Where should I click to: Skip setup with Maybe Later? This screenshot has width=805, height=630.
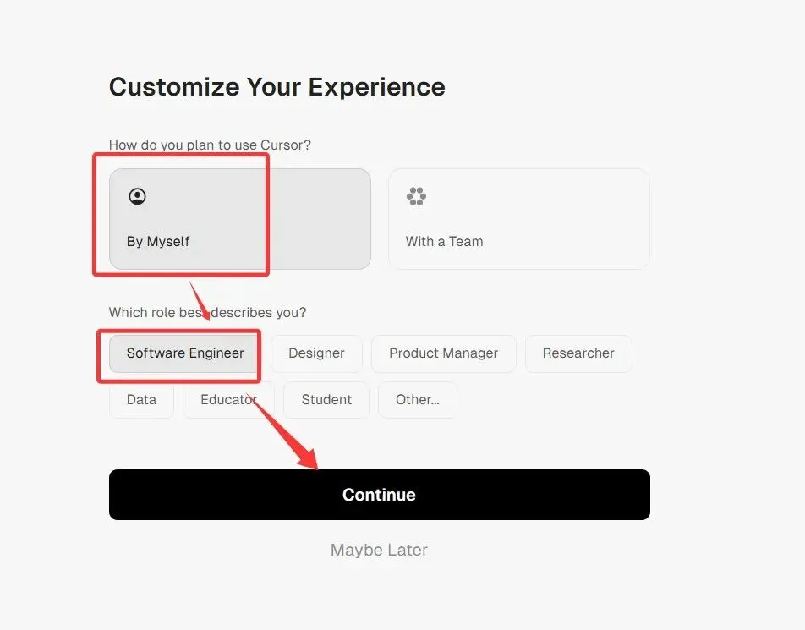coord(379,550)
